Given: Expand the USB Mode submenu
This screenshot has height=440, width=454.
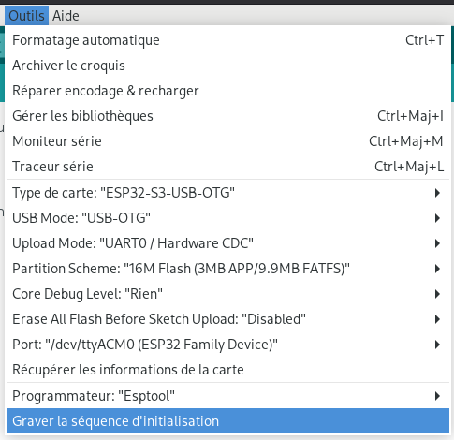Looking at the screenshot, I should tap(227, 218).
